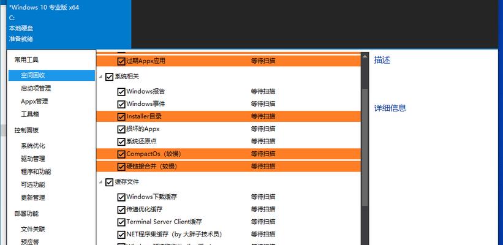Viewport: 503px width, 245px height.
Task: Toggle the 系统还原点 checkbox
Action: (x=121, y=141)
